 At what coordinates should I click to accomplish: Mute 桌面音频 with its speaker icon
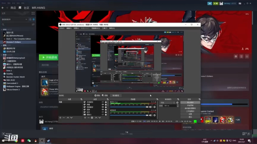tap(151, 115)
